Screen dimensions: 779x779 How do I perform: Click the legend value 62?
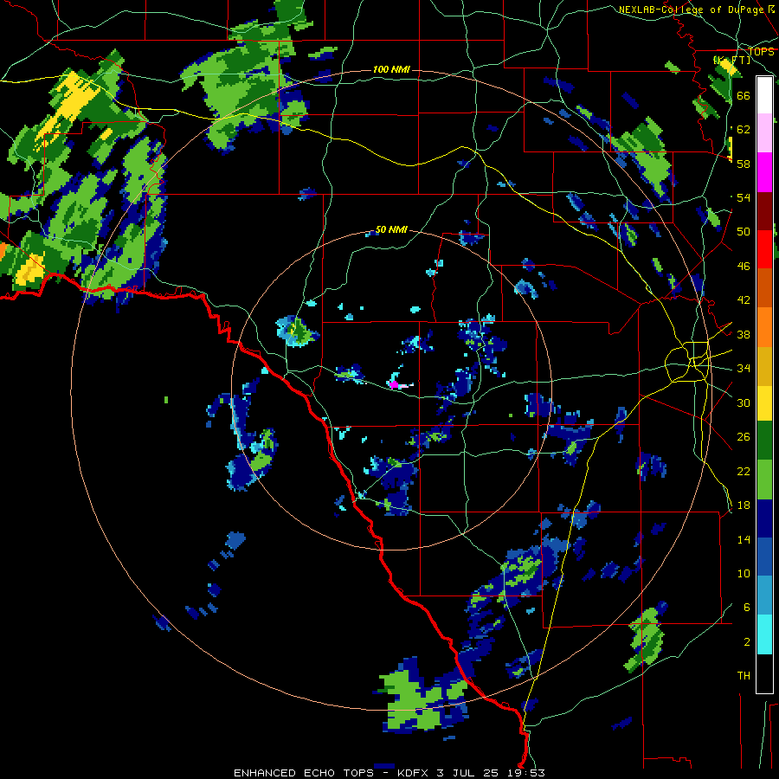pos(744,129)
